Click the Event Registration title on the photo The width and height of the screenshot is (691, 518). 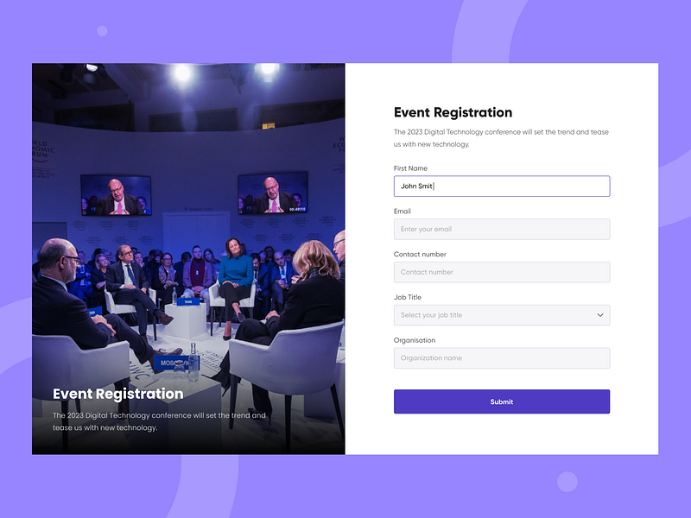click(x=117, y=394)
